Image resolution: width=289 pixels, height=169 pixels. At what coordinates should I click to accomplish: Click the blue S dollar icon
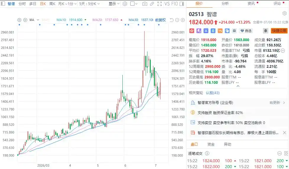pyautogui.click(x=213, y=31)
